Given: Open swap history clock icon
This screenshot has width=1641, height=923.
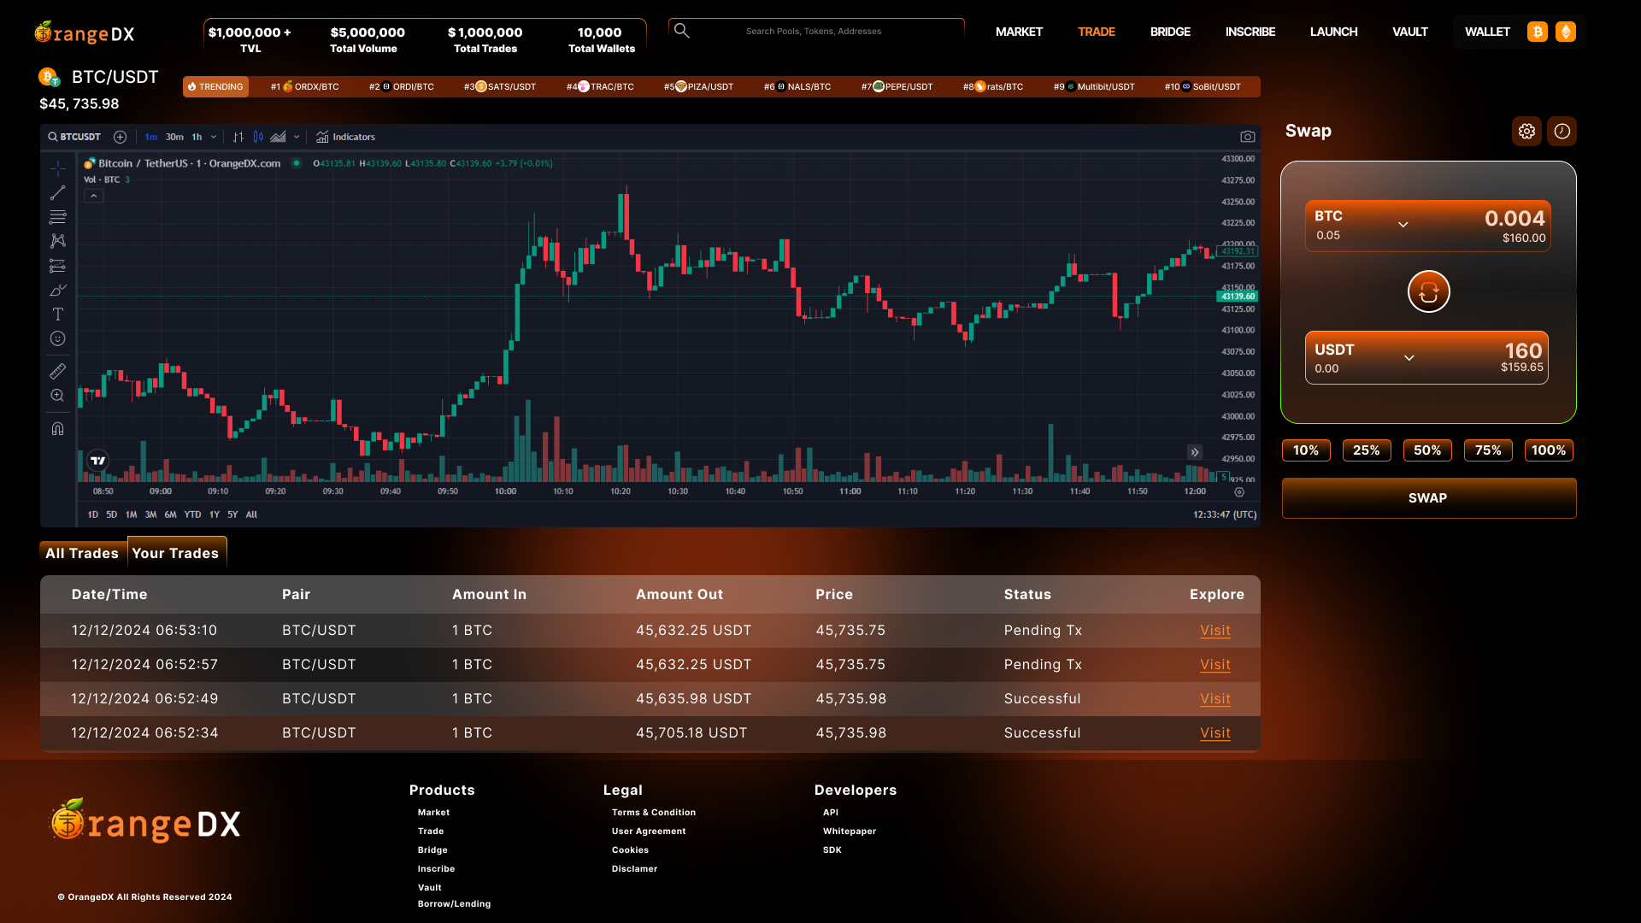Looking at the screenshot, I should tap(1562, 132).
